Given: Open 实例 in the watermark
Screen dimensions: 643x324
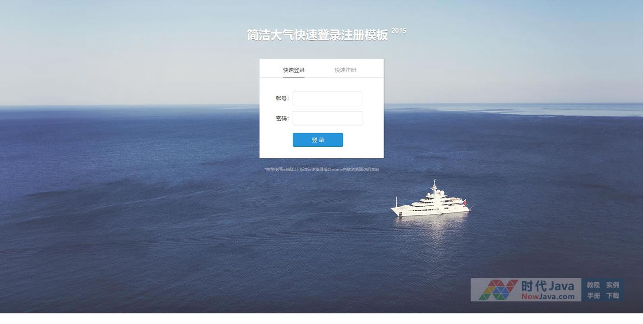Looking at the screenshot, I should pos(612,285).
